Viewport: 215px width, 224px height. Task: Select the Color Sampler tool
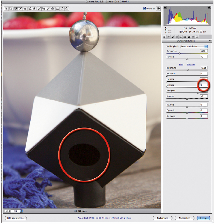click(20, 9)
